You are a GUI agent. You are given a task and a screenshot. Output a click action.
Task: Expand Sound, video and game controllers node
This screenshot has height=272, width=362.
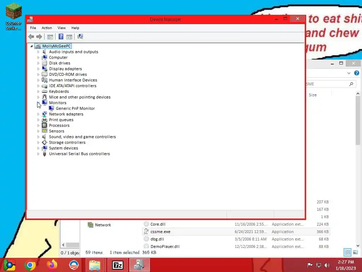pos(38,137)
